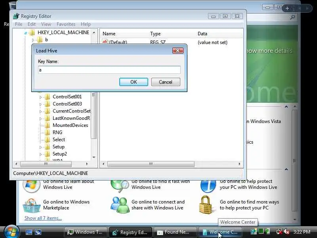Click the (Default) string value icon

105,42
